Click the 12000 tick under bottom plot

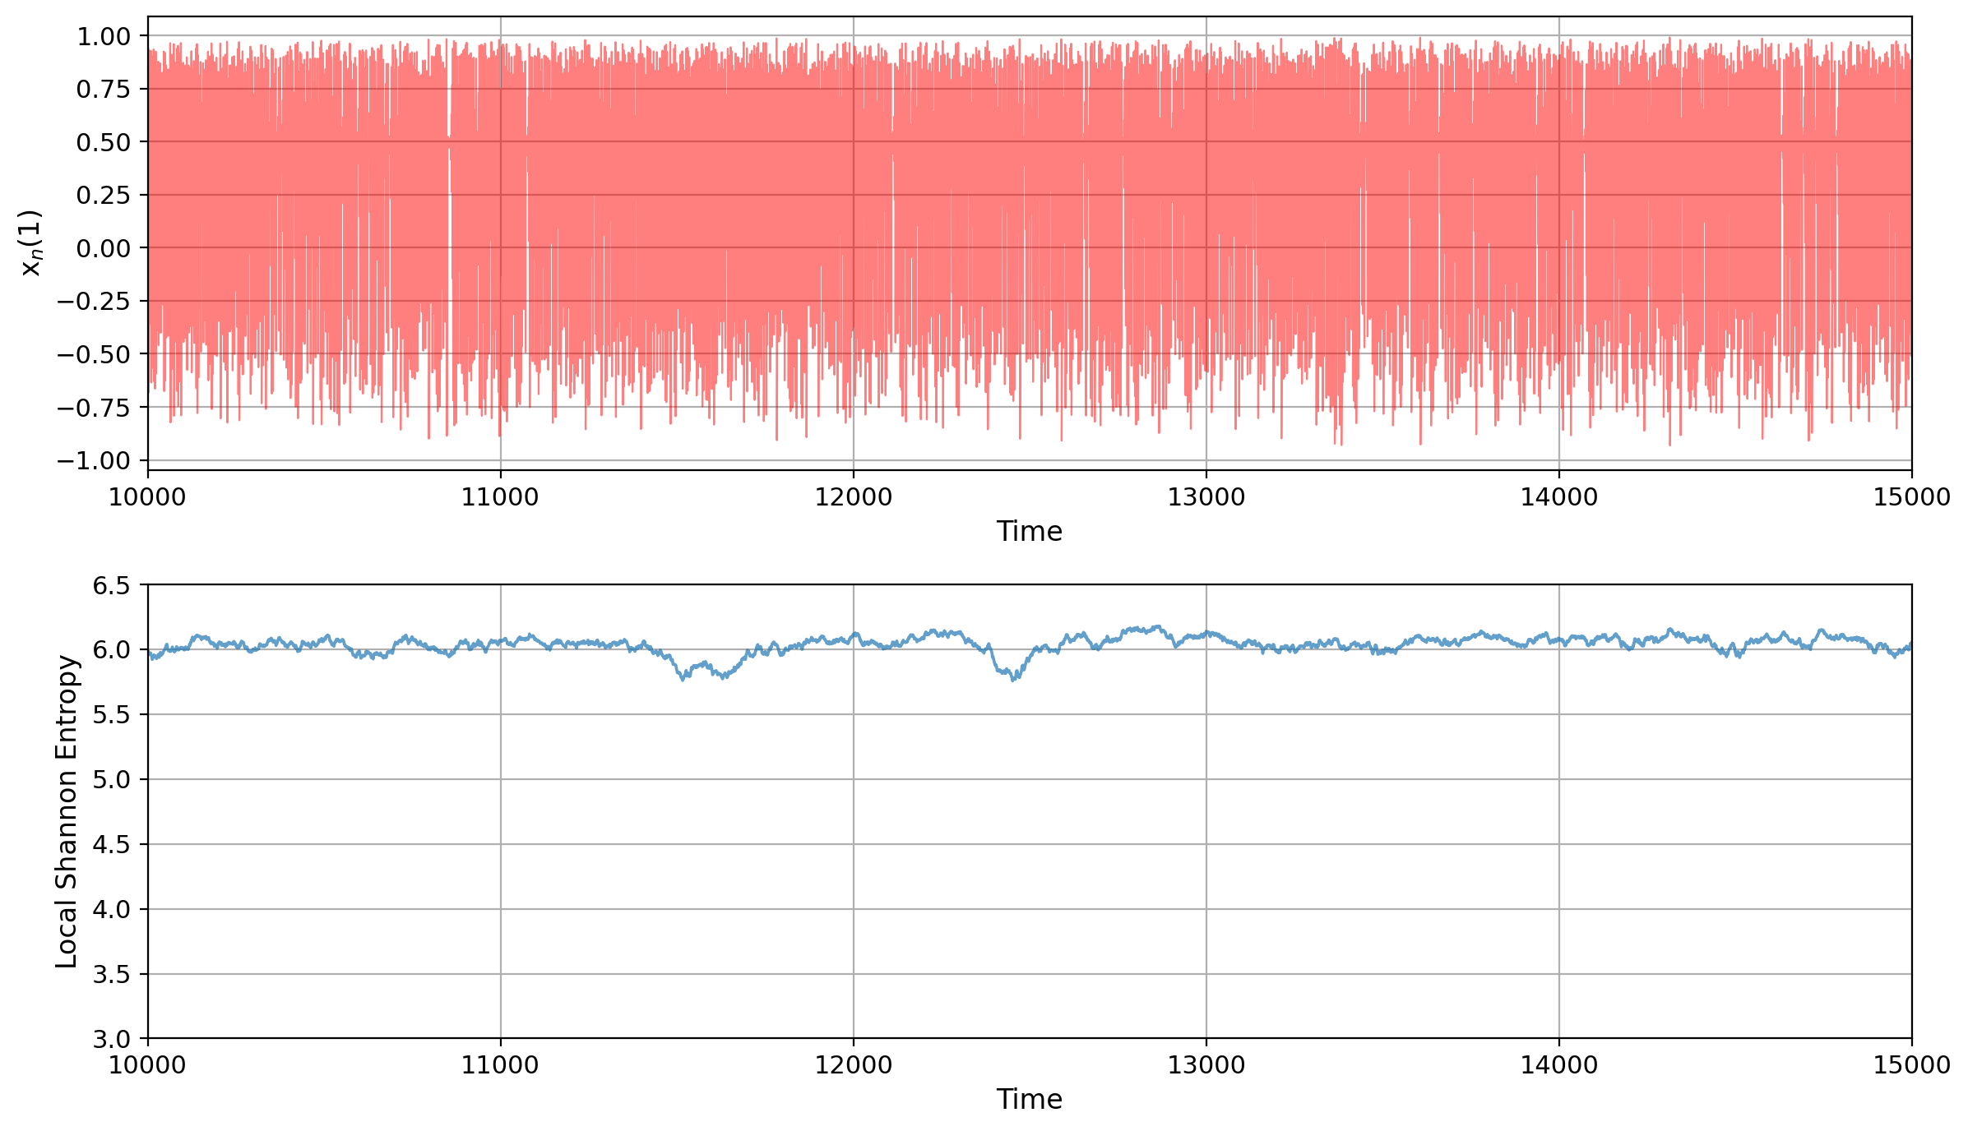pos(853,1065)
